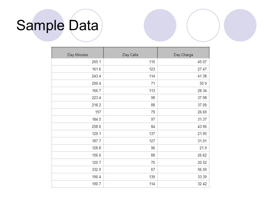Click the Day Minutes cell showing 157
Screen dimensions: 270x202
click(78, 112)
